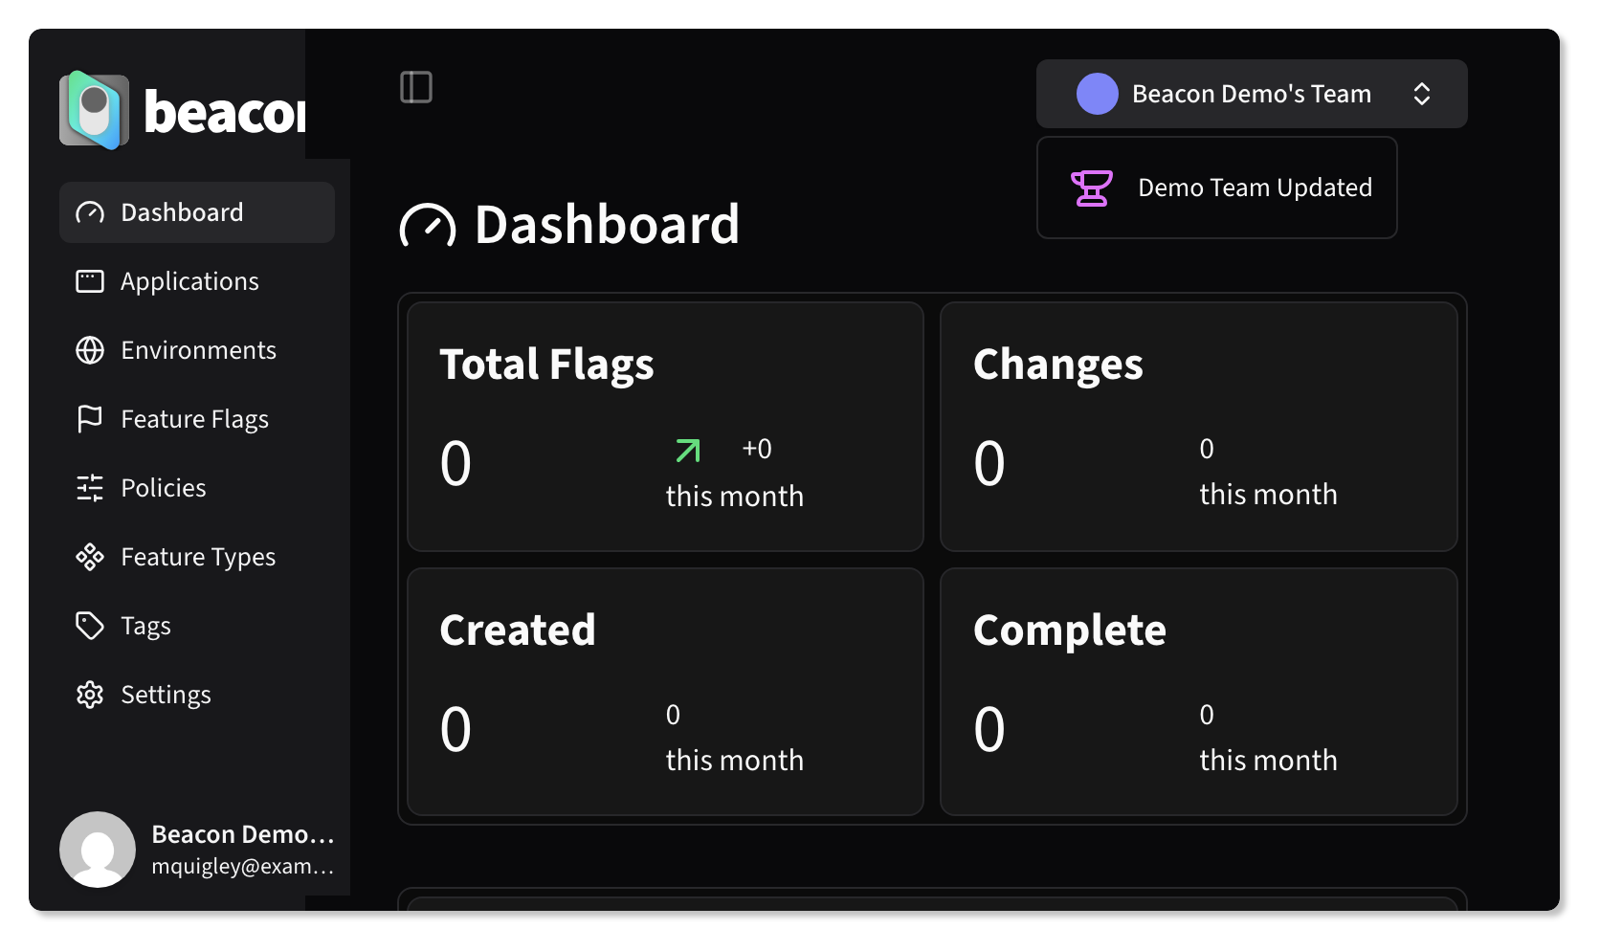The width and height of the screenshot is (1600, 951).
Task: Expand the Beacon Demo's Team switcher
Action: pos(1251,94)
